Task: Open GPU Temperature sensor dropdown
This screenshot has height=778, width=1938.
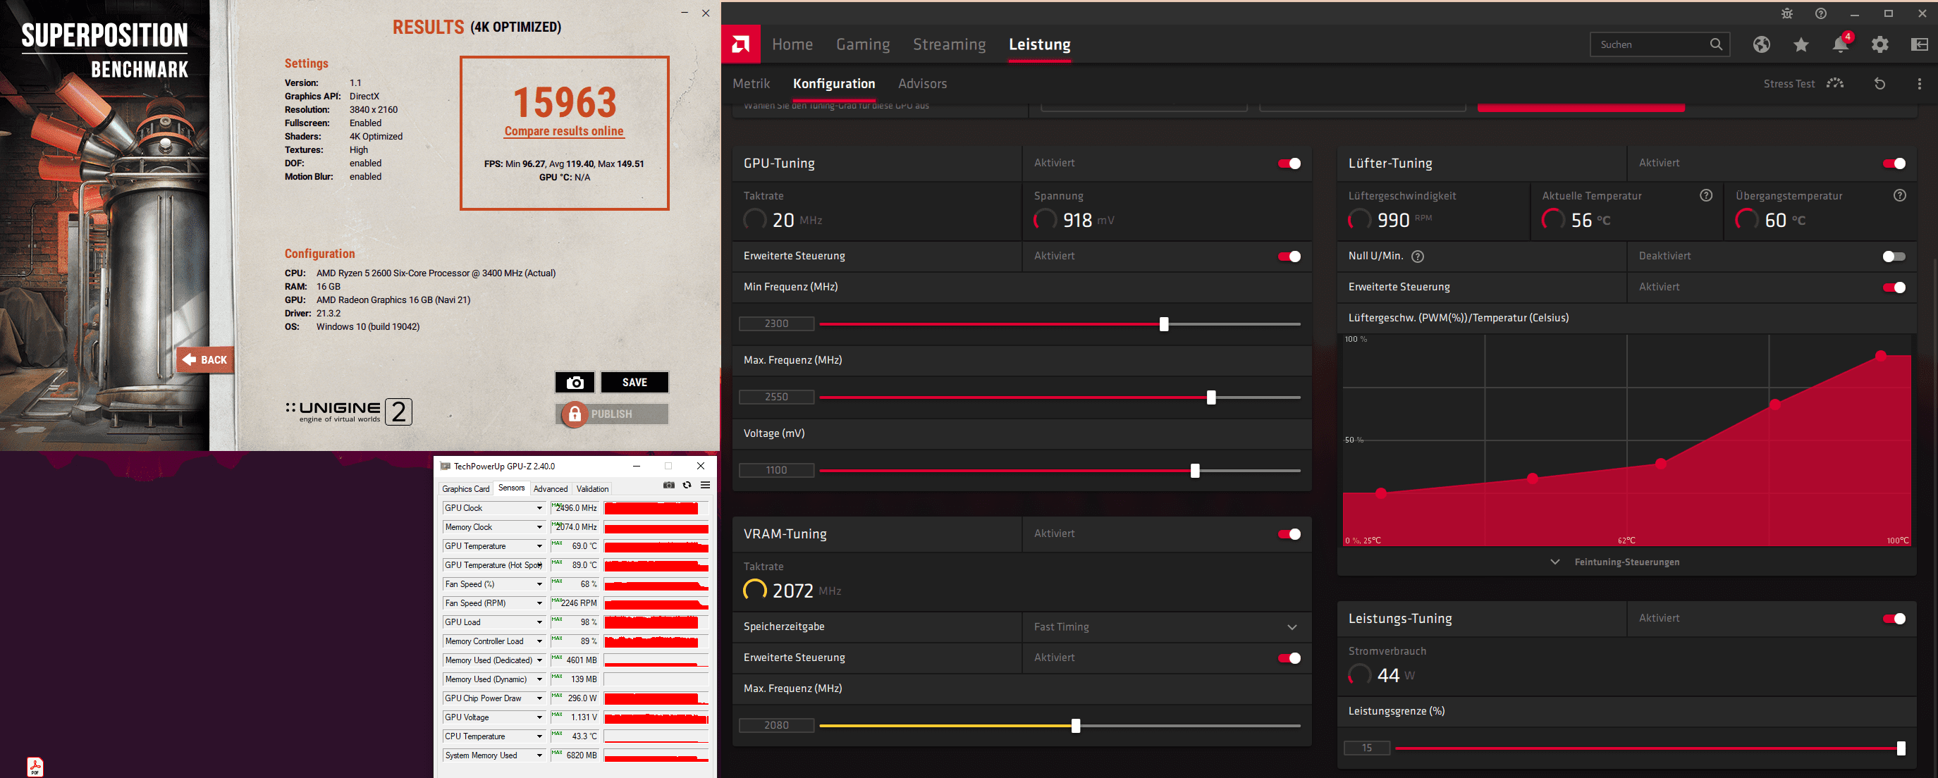Action: 539,546
